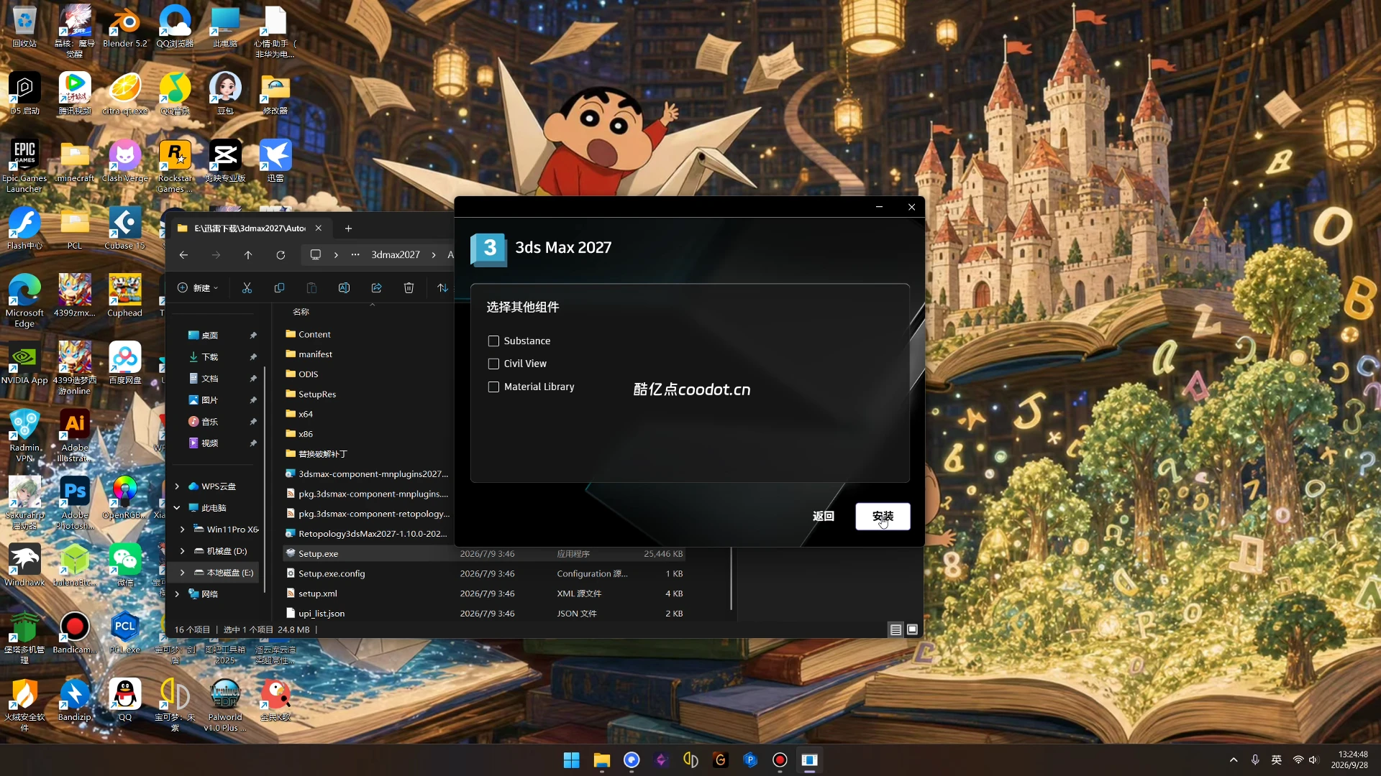This screenshot has width=1381, height=776.
Task: Click the copy icon in Explorer toolbar
Action: pyautogui.click(x=279, y=288)
